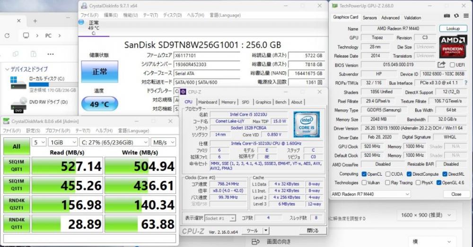Toggle the Vulkan checkbox
Image resolution: width=473 pixels, height=247 pixels.
pyautogui.click(x=364, y=183)
